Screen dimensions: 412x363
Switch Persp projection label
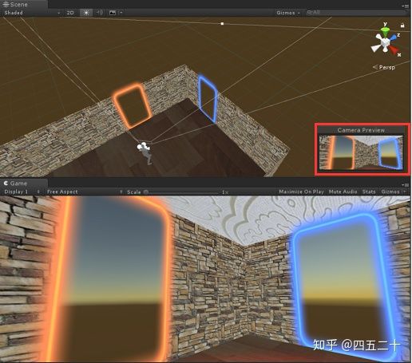click(x=384, y=67)
